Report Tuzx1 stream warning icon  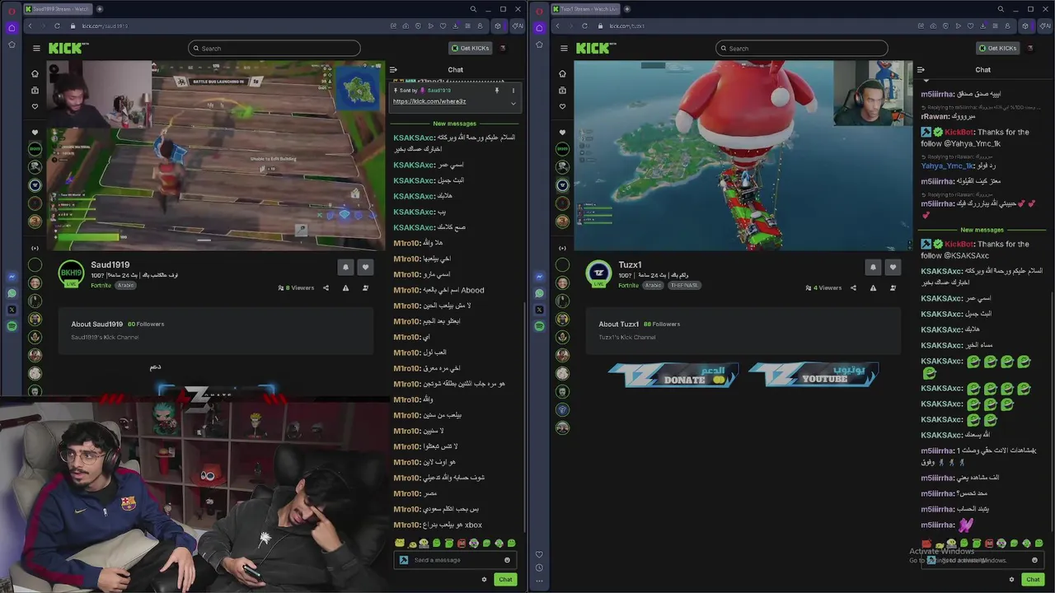pos(873,287)
